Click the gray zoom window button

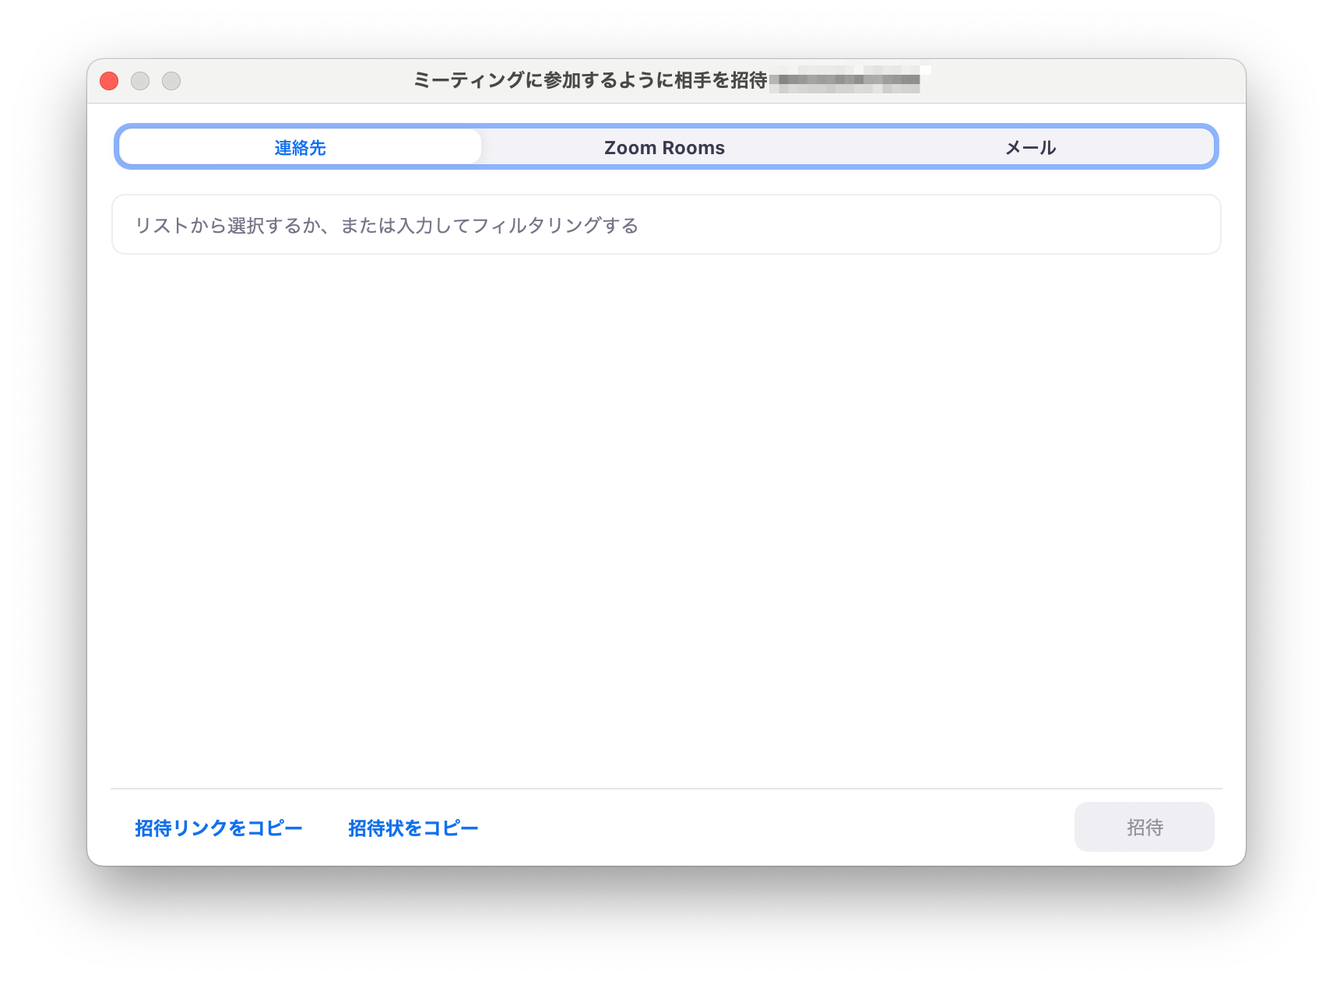(171, 81)
